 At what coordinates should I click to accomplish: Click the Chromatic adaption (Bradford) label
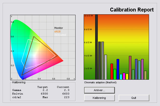(100, 83)
